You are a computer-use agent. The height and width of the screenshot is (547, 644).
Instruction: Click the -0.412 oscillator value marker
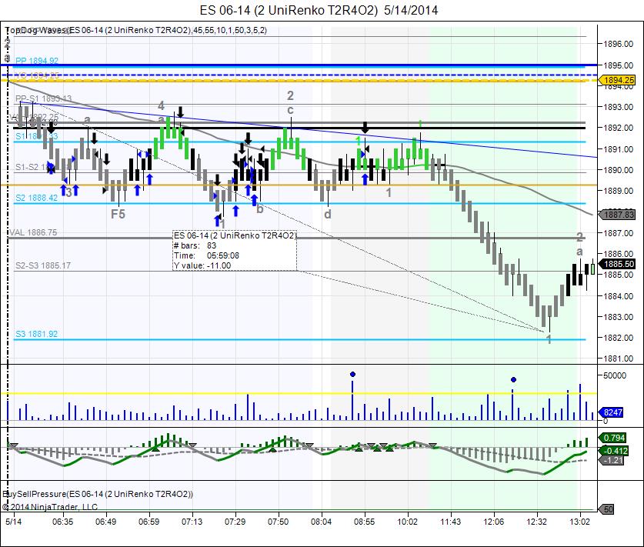tap(615, 451)
